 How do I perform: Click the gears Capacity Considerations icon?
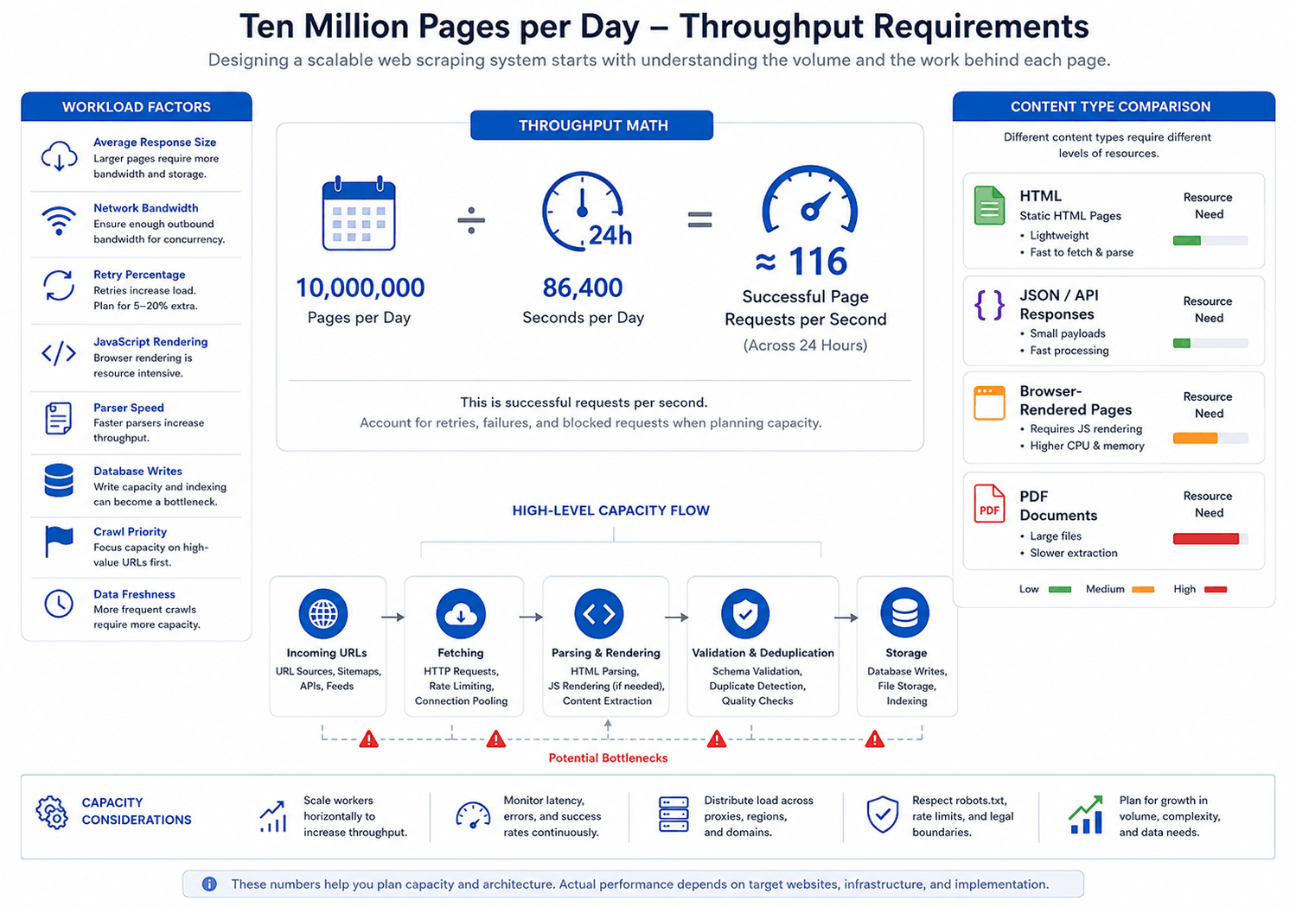(x=52, y=812)
